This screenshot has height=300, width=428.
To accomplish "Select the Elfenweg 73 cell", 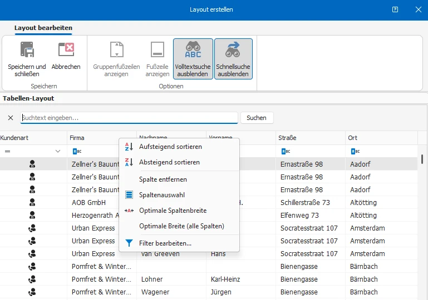I will click(x=311, y=215).
